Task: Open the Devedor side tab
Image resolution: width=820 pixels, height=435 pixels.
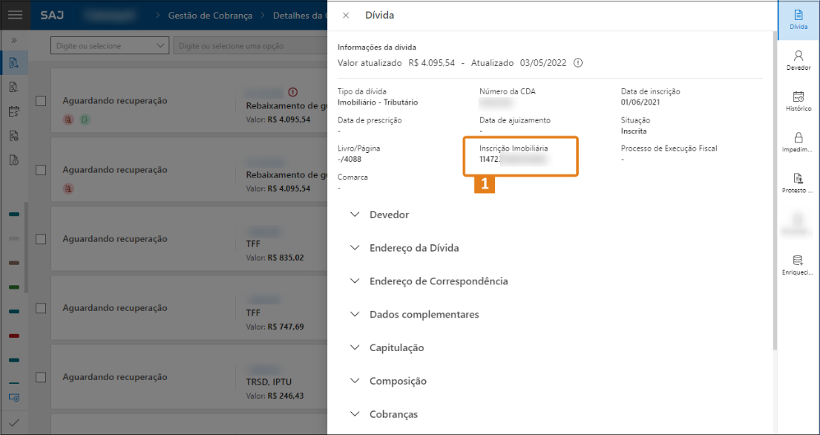Action: point(798,61)
